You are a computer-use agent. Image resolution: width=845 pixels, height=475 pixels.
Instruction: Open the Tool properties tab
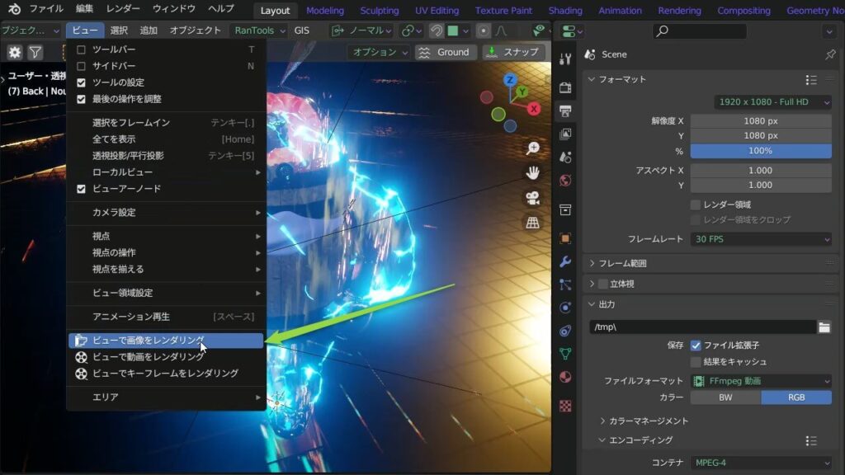[x=564, y=59]
